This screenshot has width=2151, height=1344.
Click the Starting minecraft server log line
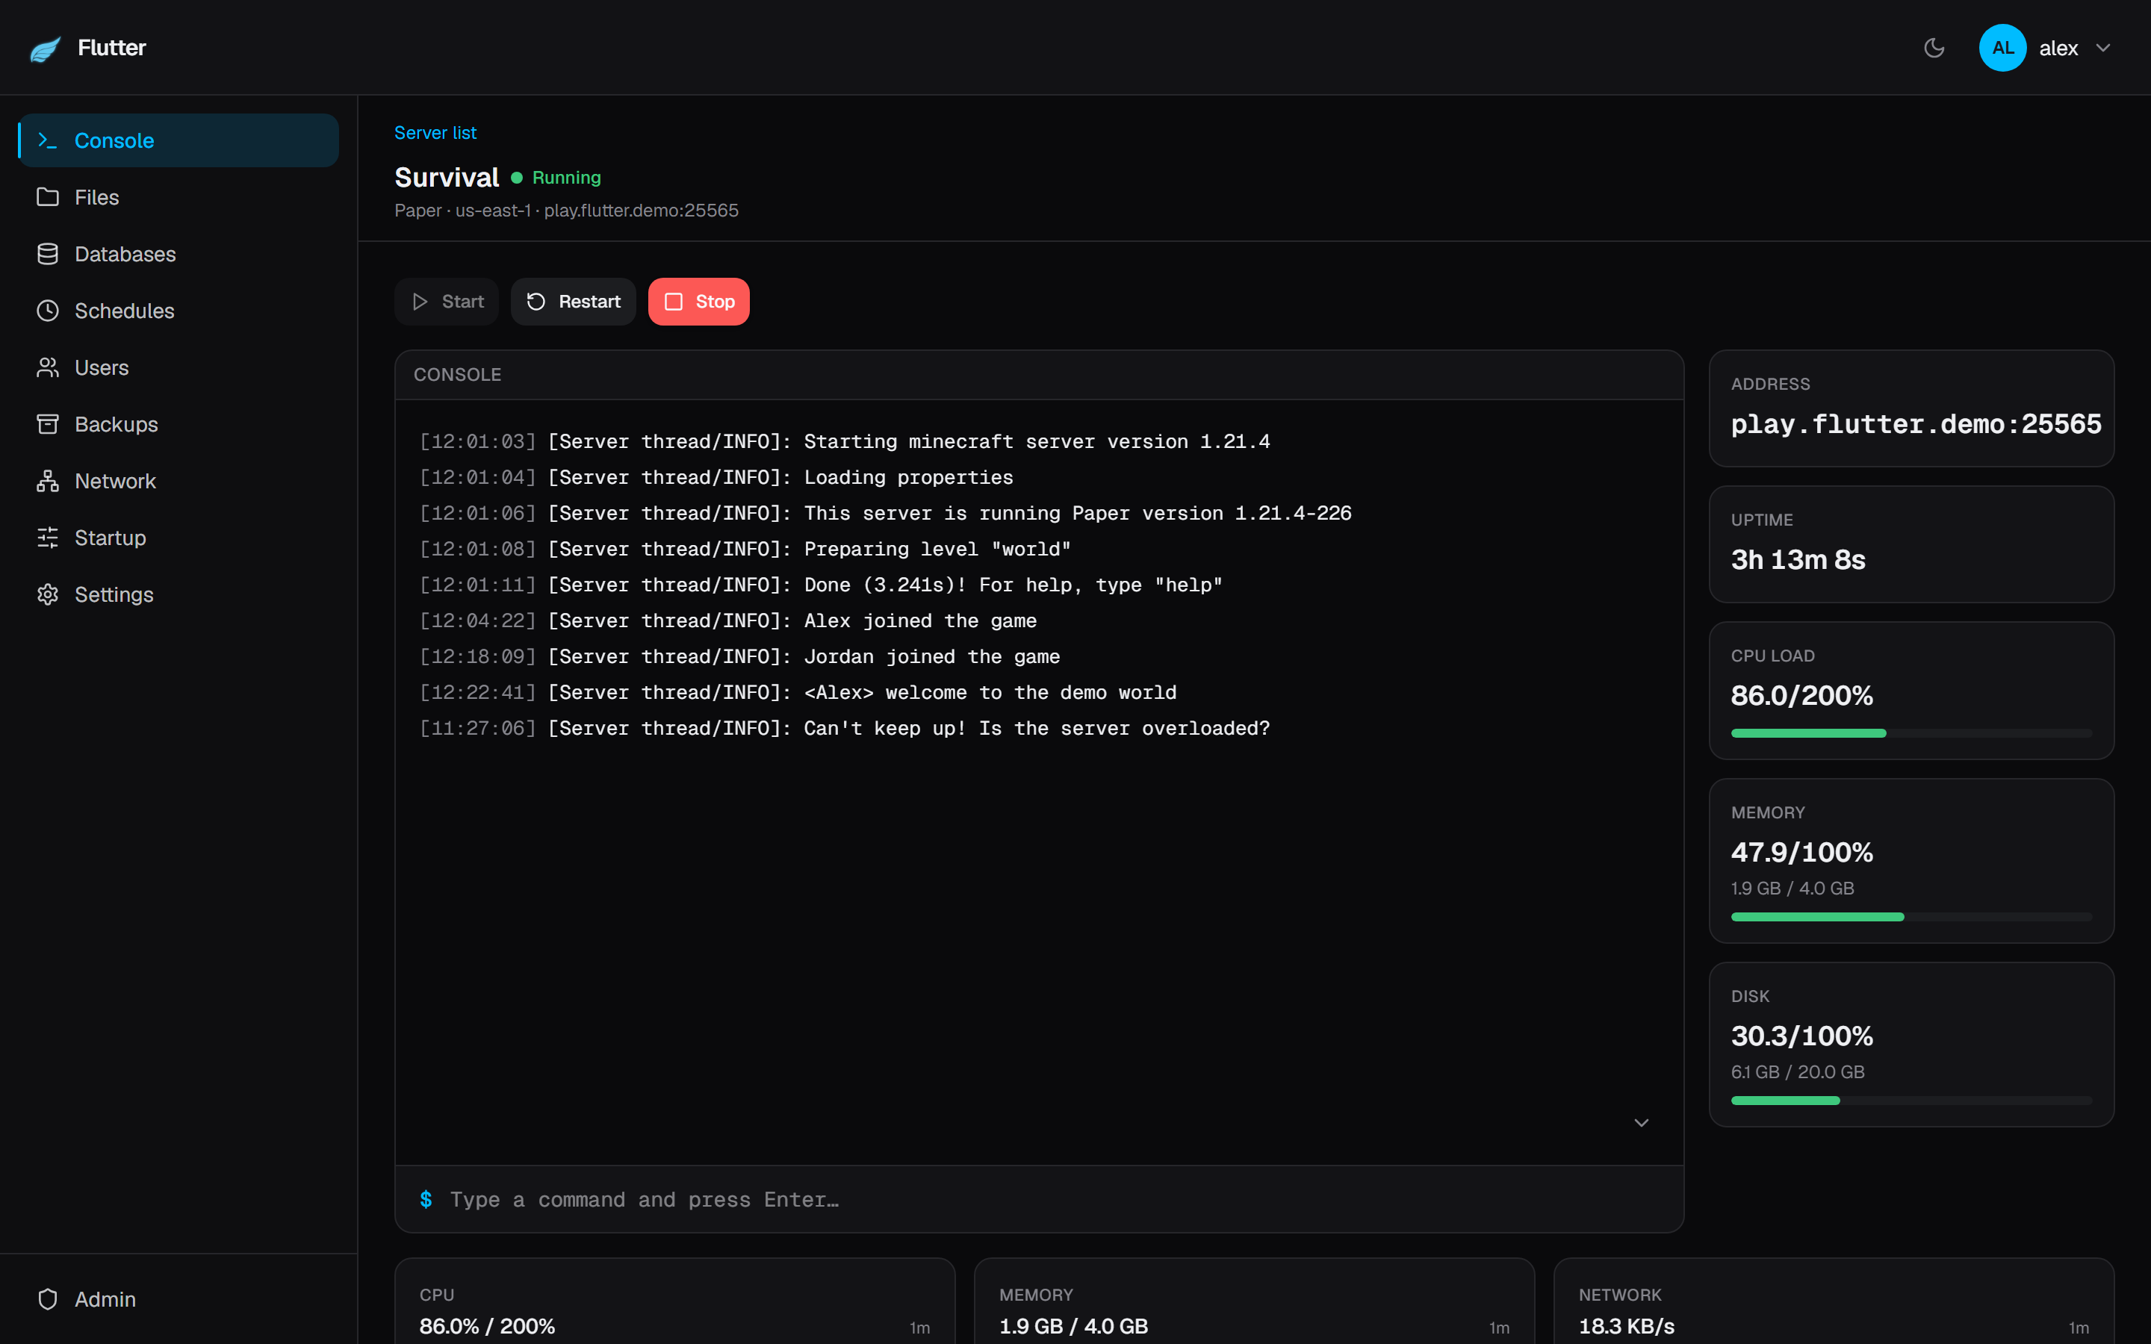845,442
